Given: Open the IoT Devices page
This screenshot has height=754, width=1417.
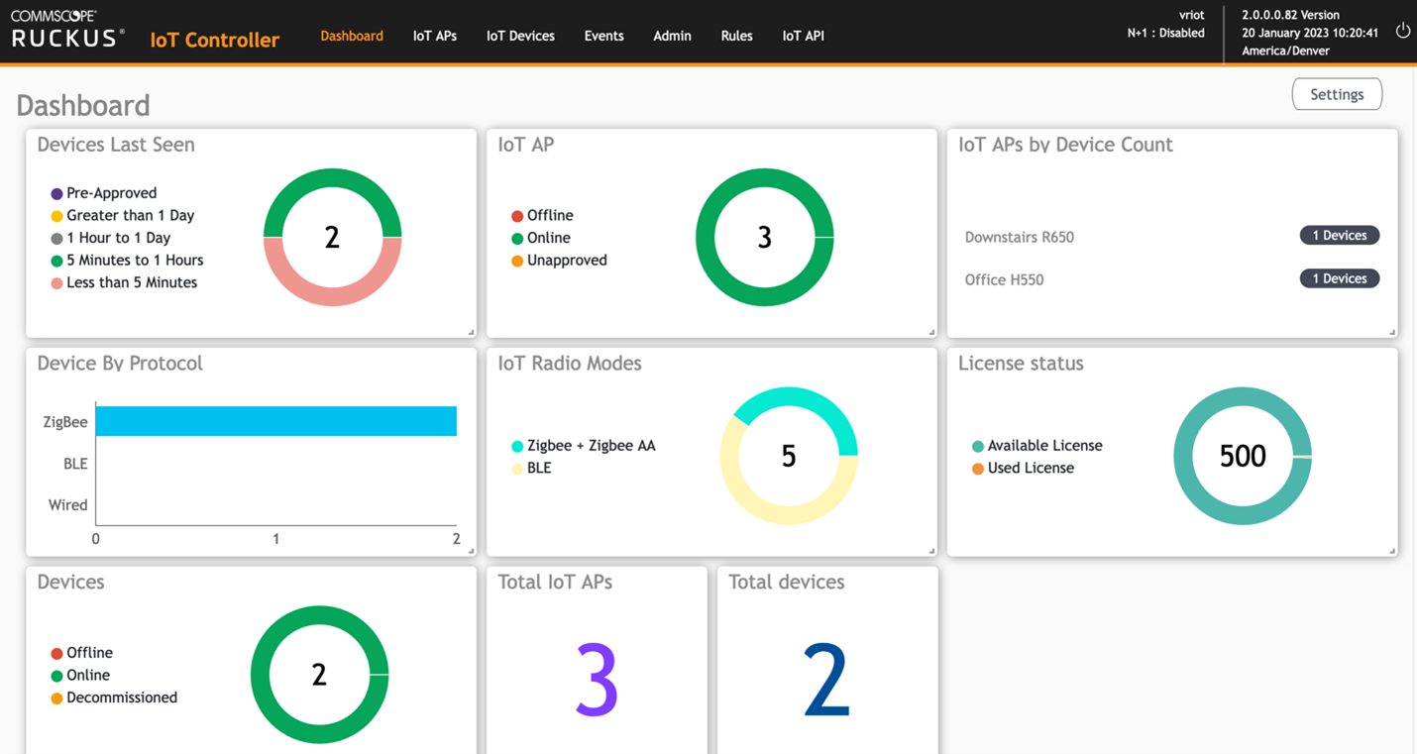Looking at the screenshot, I should point(519,36).
